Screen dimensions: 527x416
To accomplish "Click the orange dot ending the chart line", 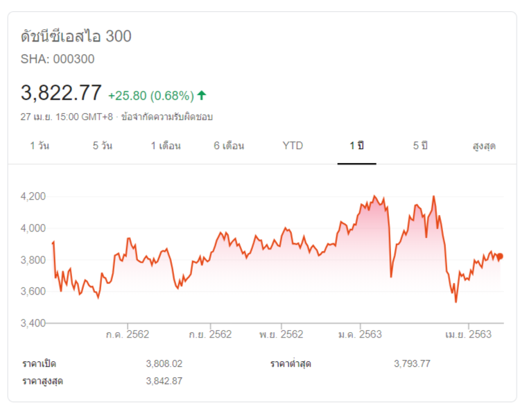I will tap(500, 257).
